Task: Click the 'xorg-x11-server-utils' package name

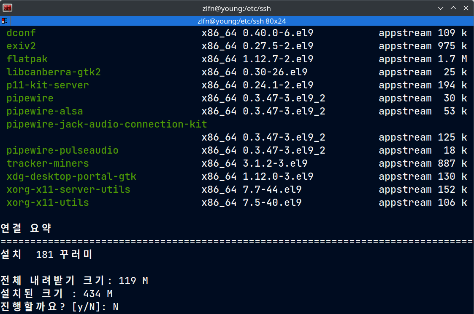Action: [x=68, y=189]
